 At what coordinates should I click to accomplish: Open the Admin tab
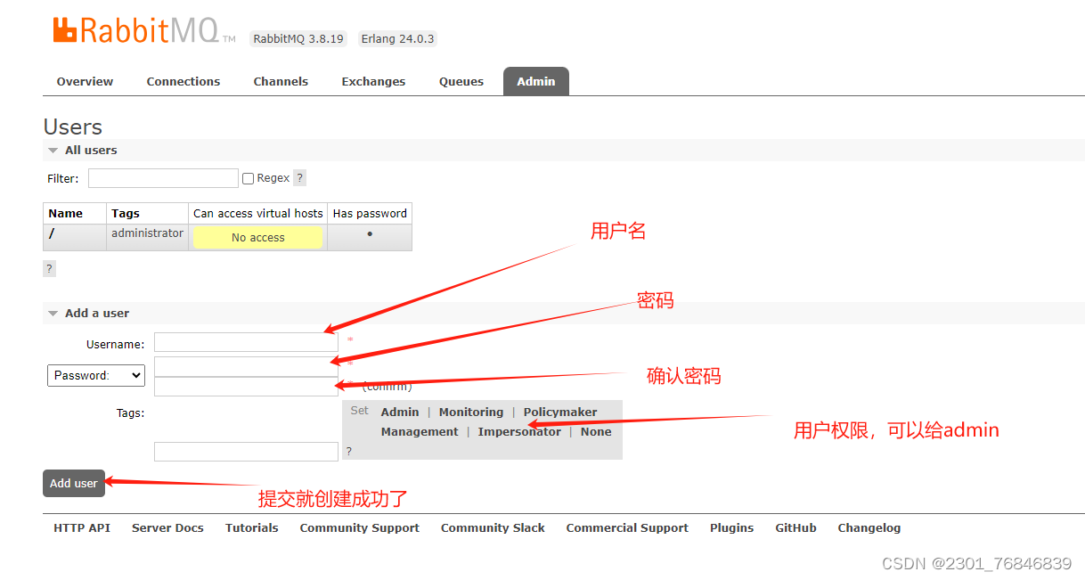[536, 81]
